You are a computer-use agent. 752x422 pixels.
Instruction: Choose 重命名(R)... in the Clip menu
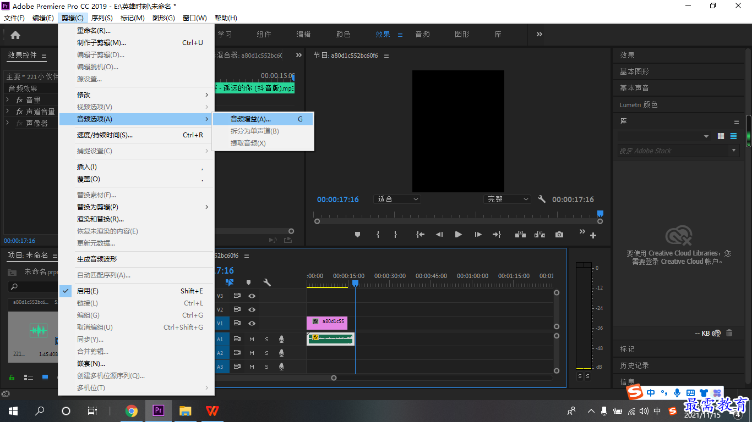point(136,31)
